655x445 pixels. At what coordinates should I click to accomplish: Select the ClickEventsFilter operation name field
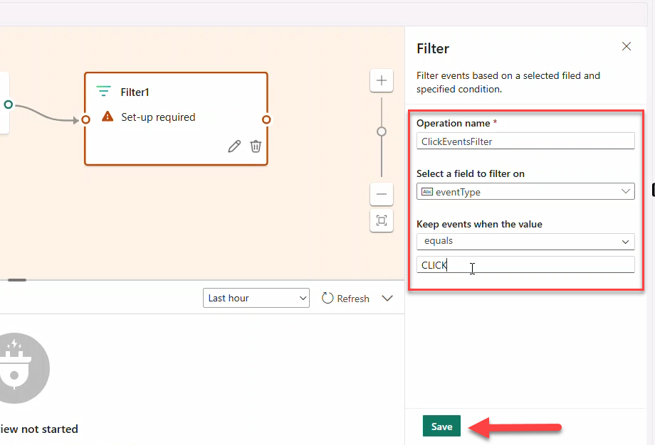coord(525,141)
